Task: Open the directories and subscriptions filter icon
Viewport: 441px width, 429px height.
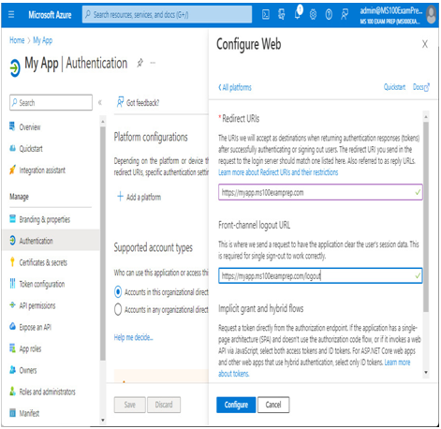Action: pos(282,15)
